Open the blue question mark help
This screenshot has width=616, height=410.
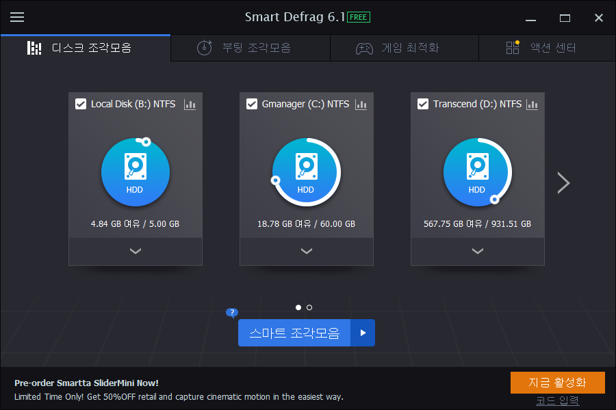[232, 313]
